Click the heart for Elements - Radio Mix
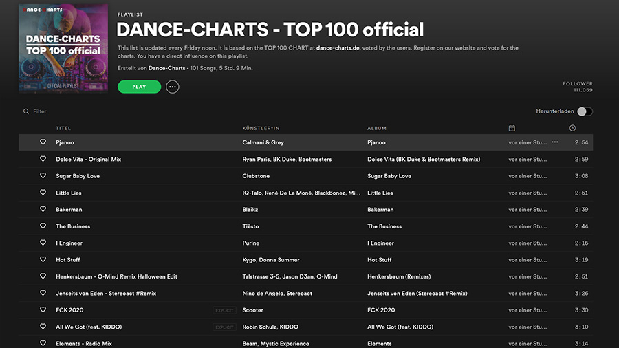The image size is (619, 348). coord(43,343)
